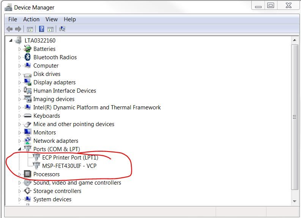Click the Show/Hide console tree icon

(x=30, y=29)
